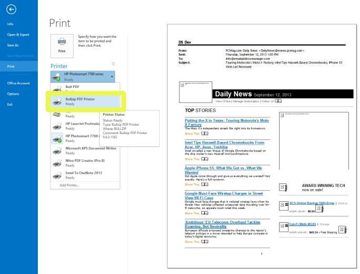Click Printer Status tooltip title

click(114, 114)
